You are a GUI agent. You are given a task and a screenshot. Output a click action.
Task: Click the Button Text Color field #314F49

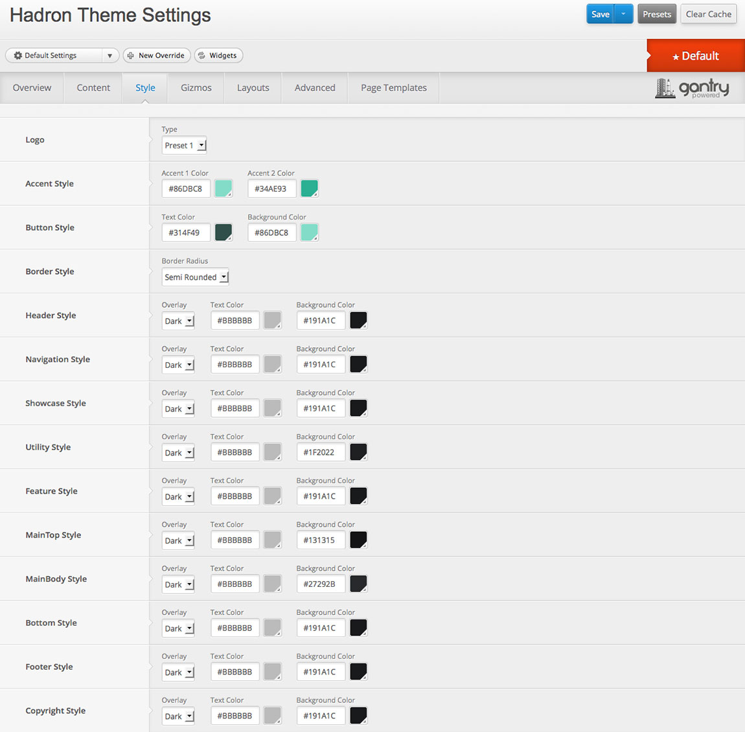click(x=186, y=233)
